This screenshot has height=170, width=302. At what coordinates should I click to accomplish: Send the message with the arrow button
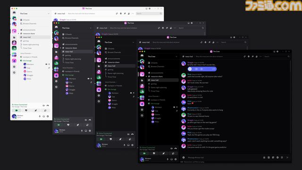tap(287, 157)
